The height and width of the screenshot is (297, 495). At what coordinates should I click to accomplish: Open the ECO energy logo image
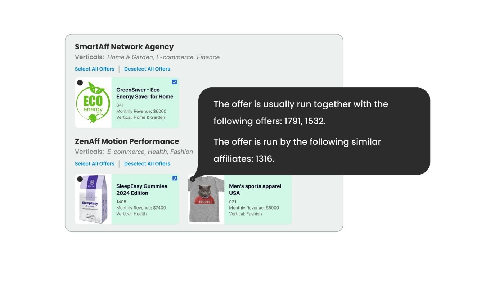click(93, 103)
